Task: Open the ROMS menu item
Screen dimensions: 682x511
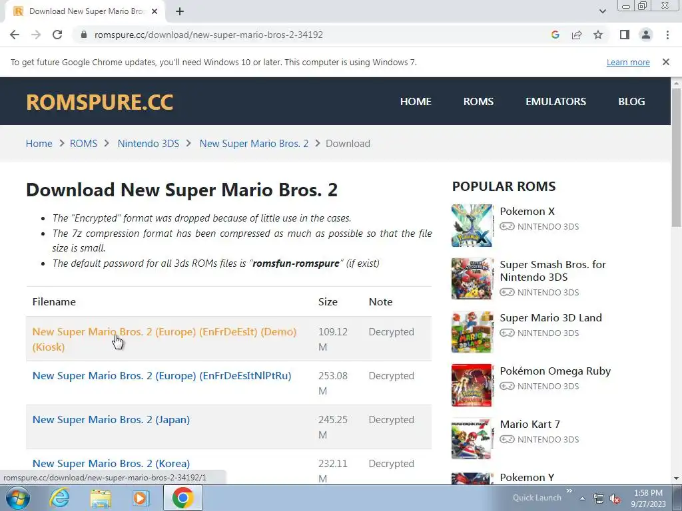Action: pyautogui.click(x=478, y=101)
